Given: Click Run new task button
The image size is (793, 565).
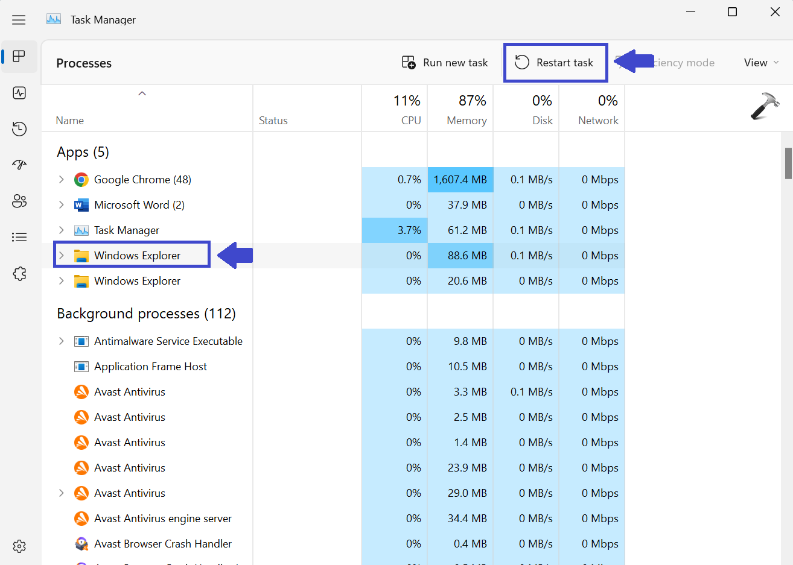Looking at the screenshot, I should pos(445,63).
